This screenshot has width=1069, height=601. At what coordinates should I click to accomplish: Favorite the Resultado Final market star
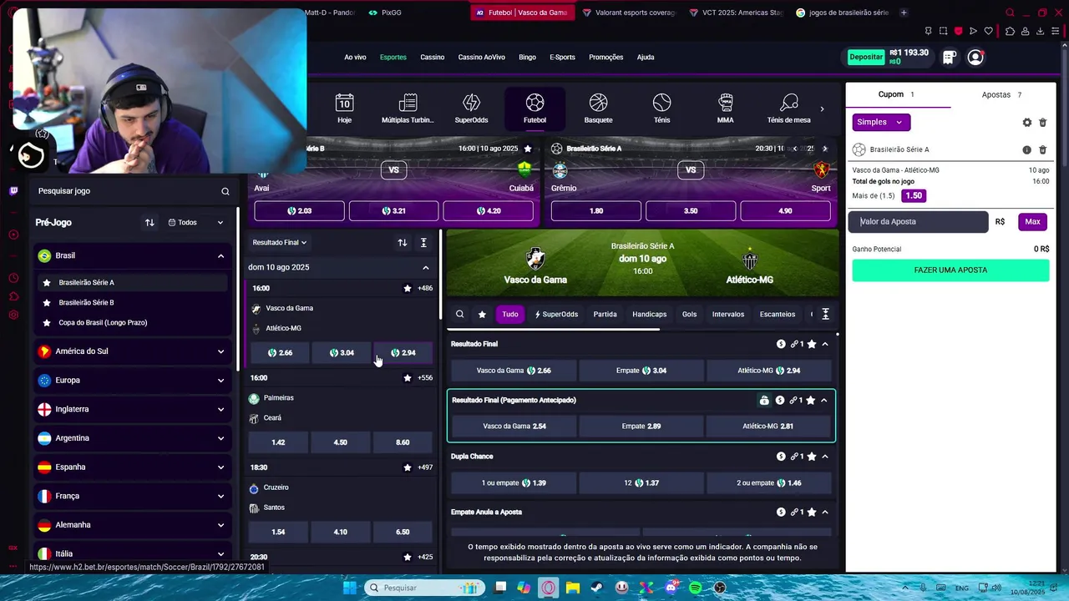pyautogui.click(x=811, y=344)
